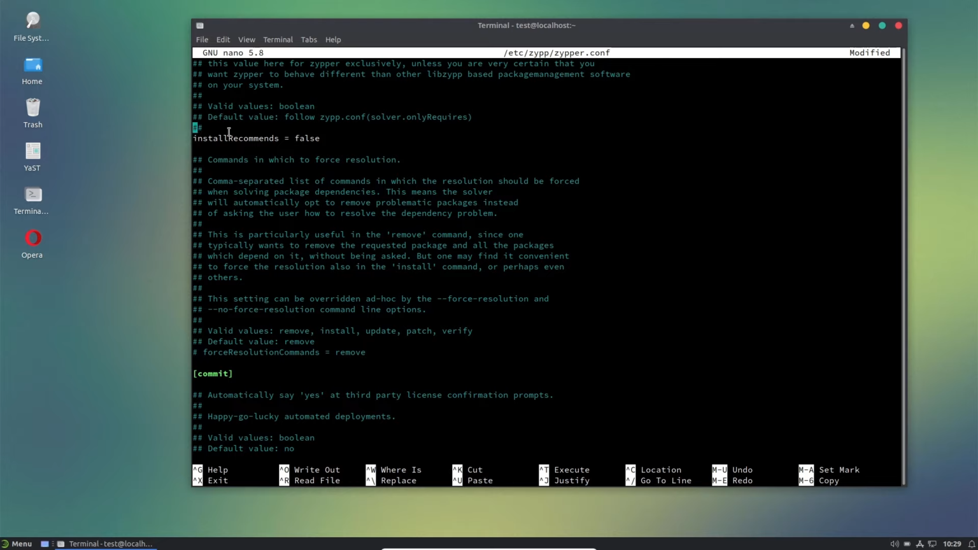Viewport: 978px width, 550px height.
Task: Open the File menu in terminal
Action: 202,39
